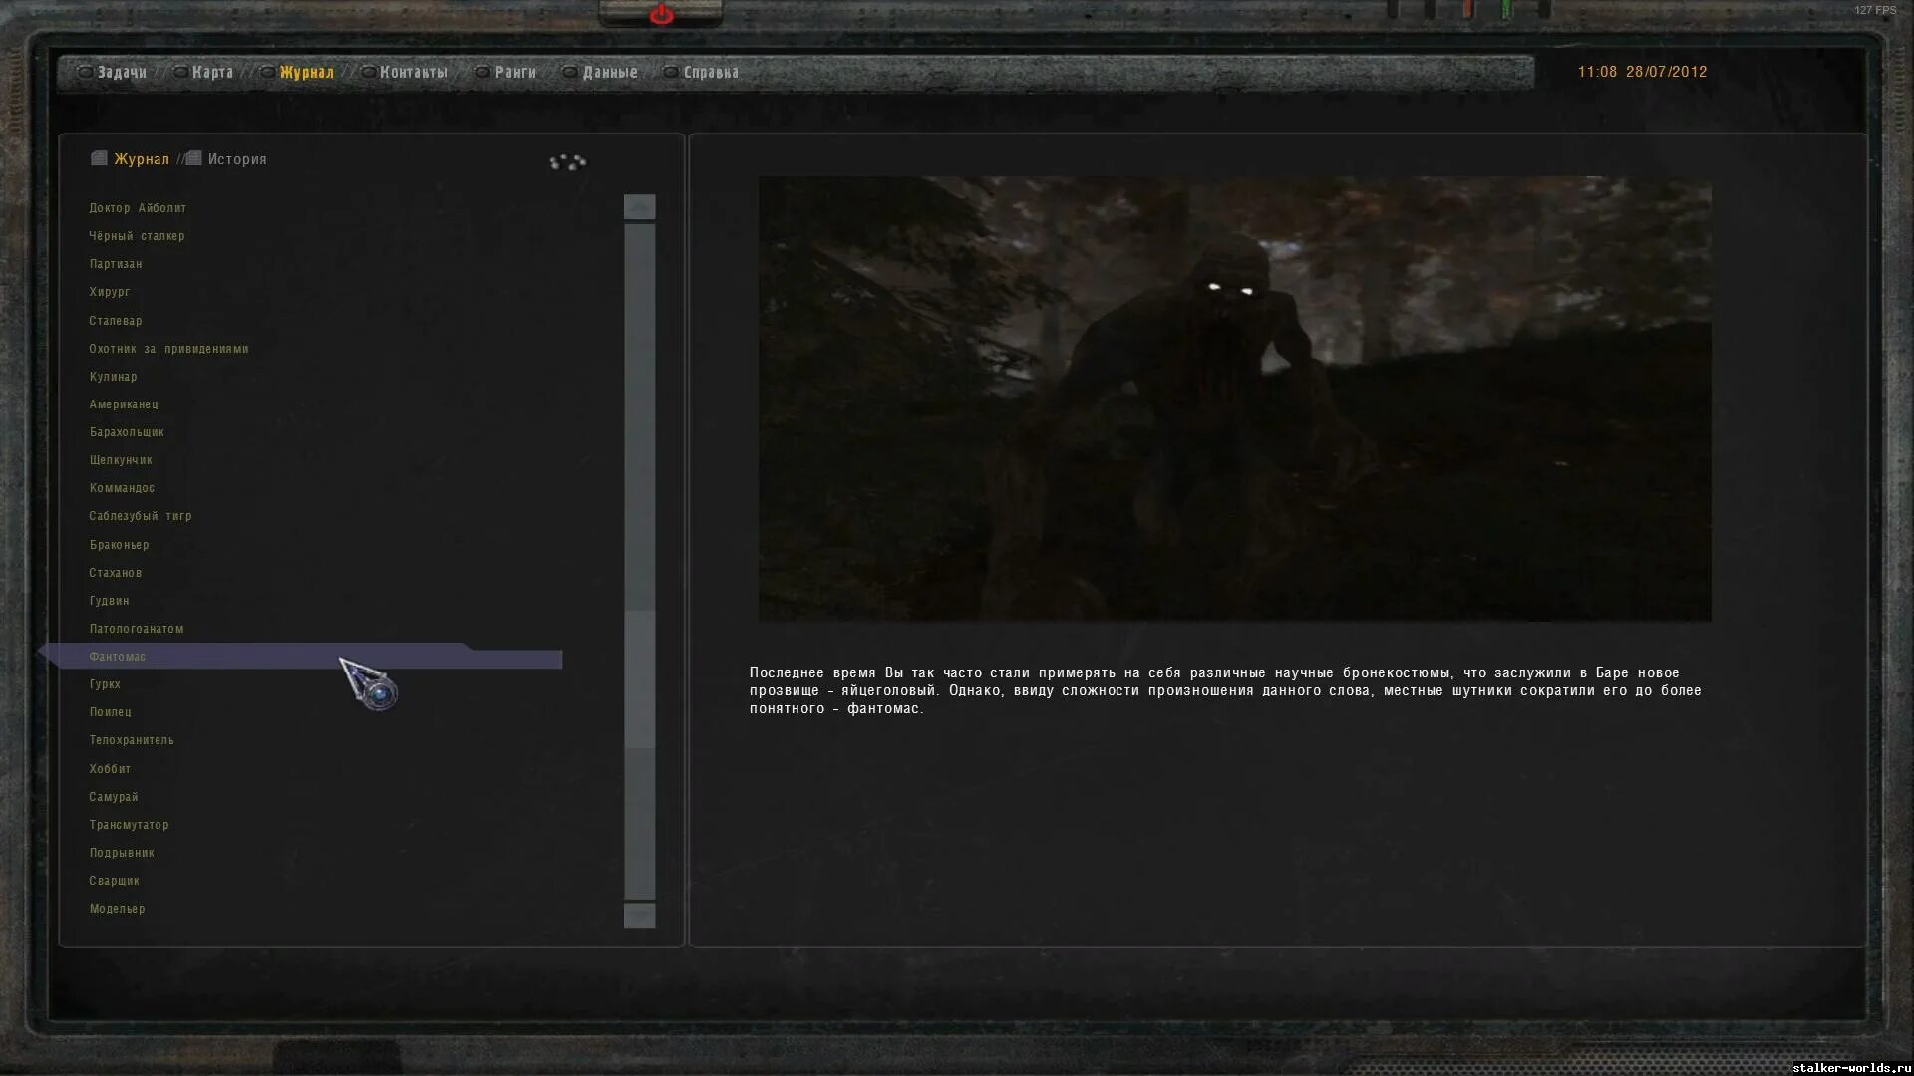Select the Сталевар entry
The image size is (1914, 1076).
click(x=116, y=321)
